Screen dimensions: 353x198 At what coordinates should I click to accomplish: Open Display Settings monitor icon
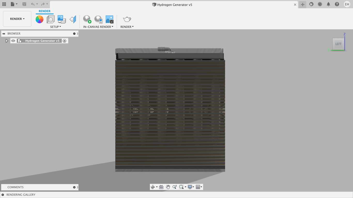tap(190, 187)
